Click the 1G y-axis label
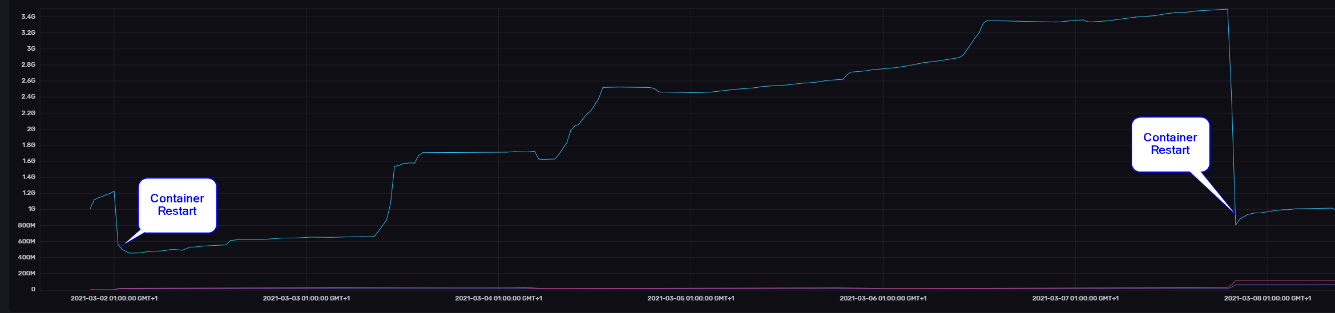The width and height of the screenshot is (1335, 313). (x=31, y=209)
